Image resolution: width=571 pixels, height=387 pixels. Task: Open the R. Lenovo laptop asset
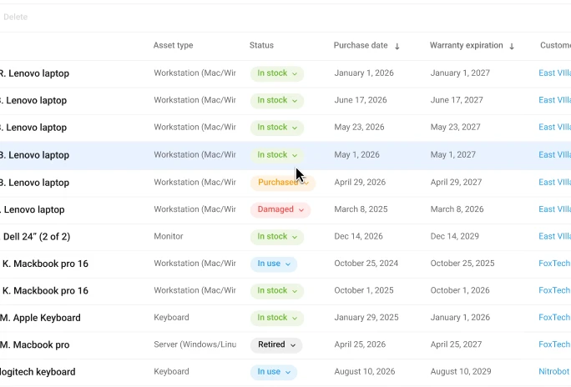pyautogui.click(x=34, y=73)
